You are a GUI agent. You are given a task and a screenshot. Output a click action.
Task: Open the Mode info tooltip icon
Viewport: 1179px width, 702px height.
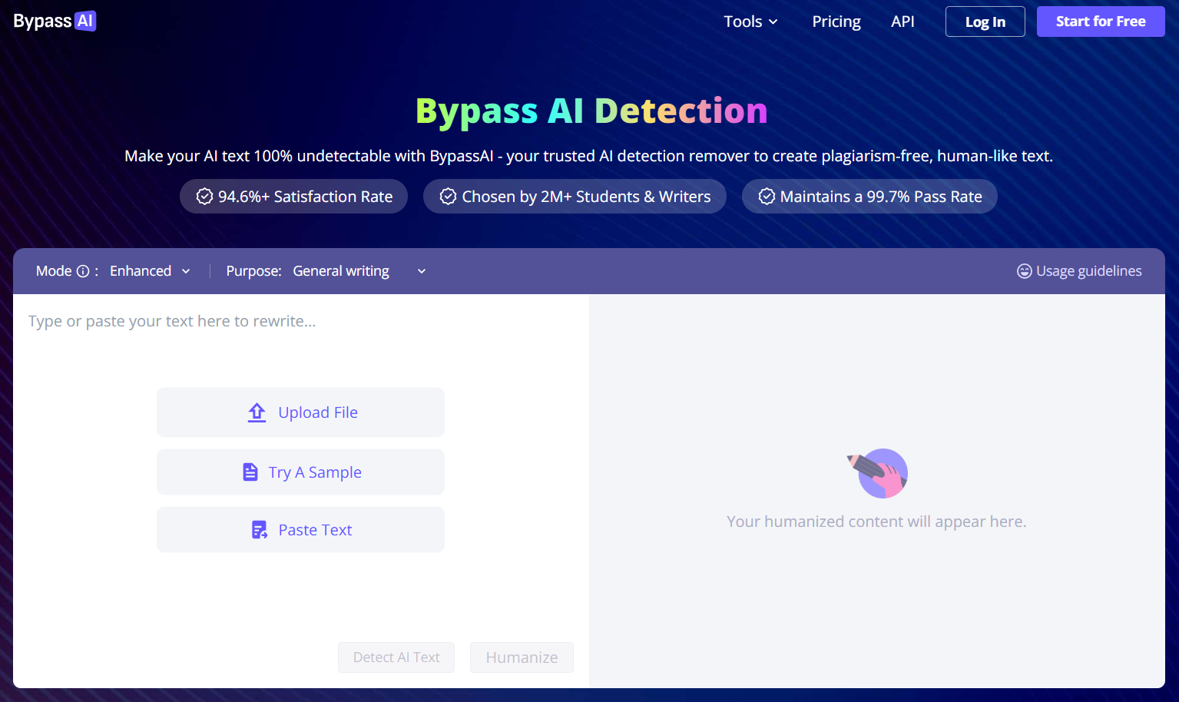pyautogui.click(x=83, y=270)
